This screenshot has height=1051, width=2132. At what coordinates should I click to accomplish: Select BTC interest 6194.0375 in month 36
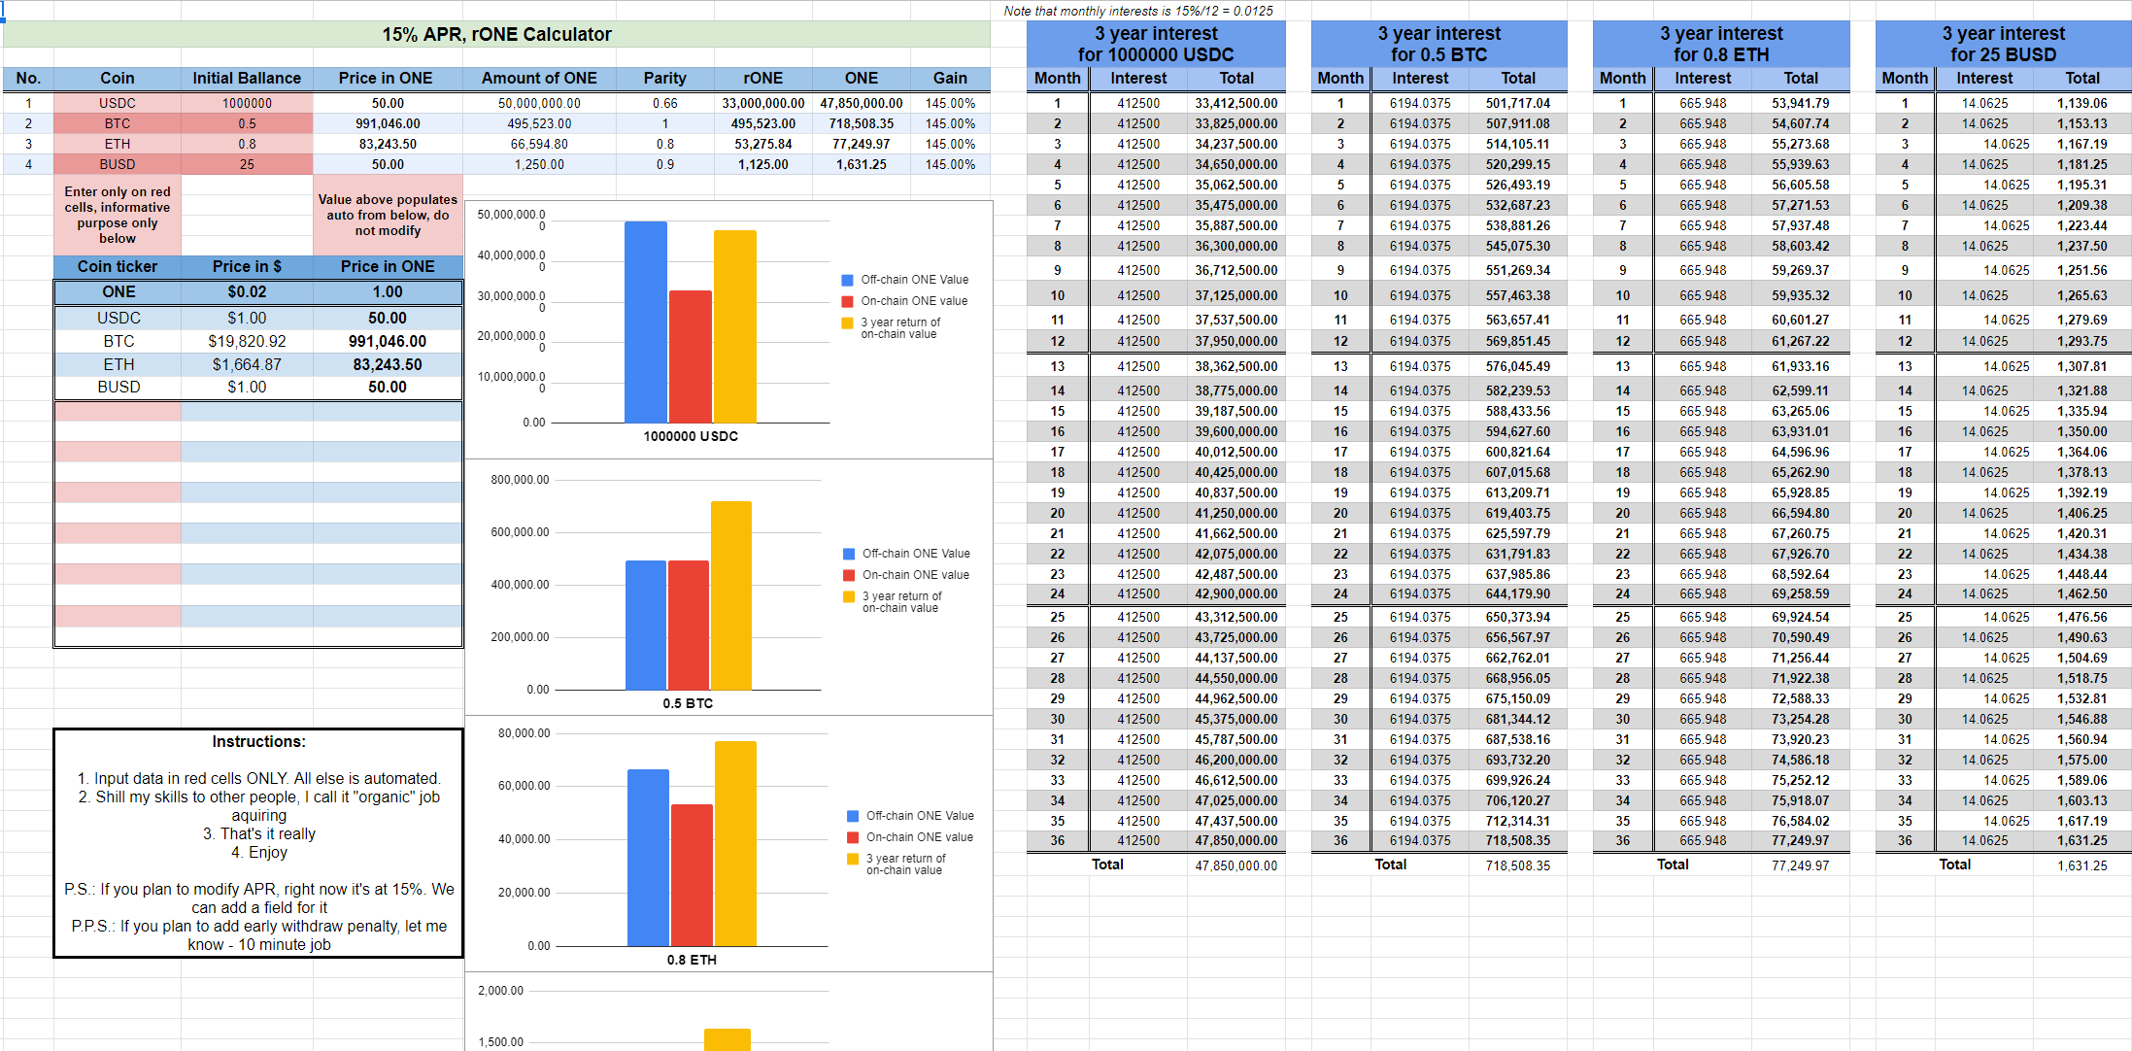[x=1420, y=840]
